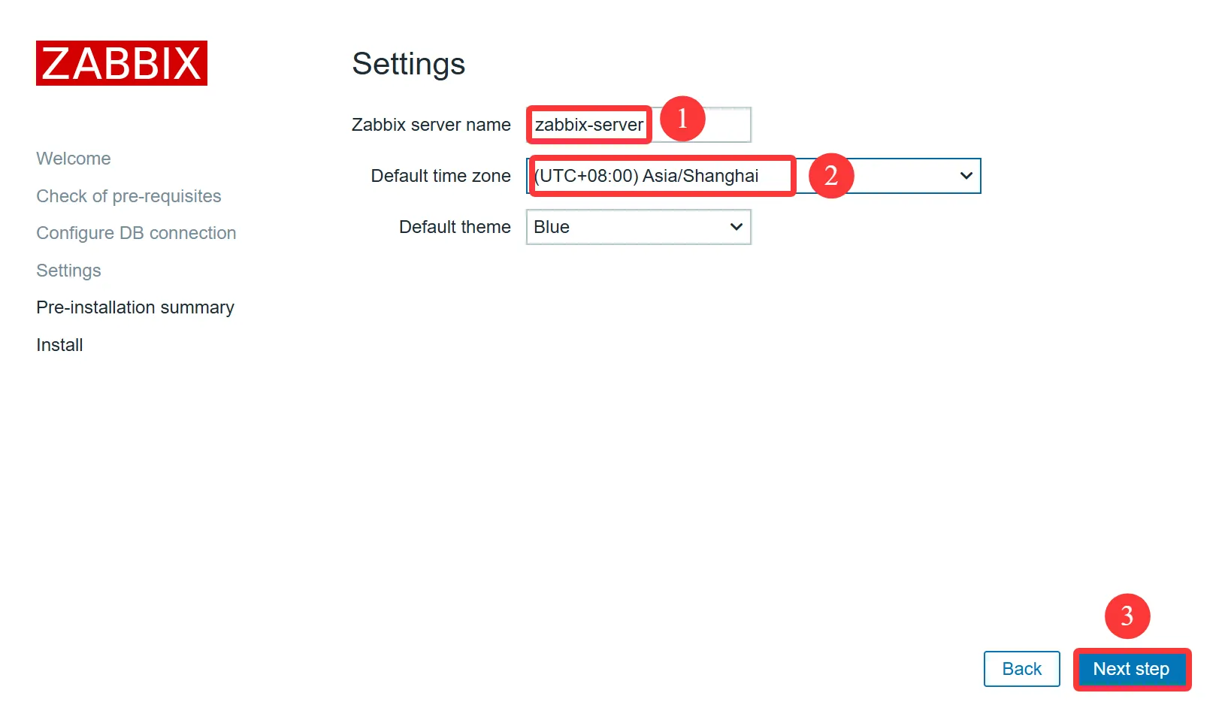This screenshot has height=702, width=1225.
Task: Select the Install step in sidebar
Action: point(59,345)
